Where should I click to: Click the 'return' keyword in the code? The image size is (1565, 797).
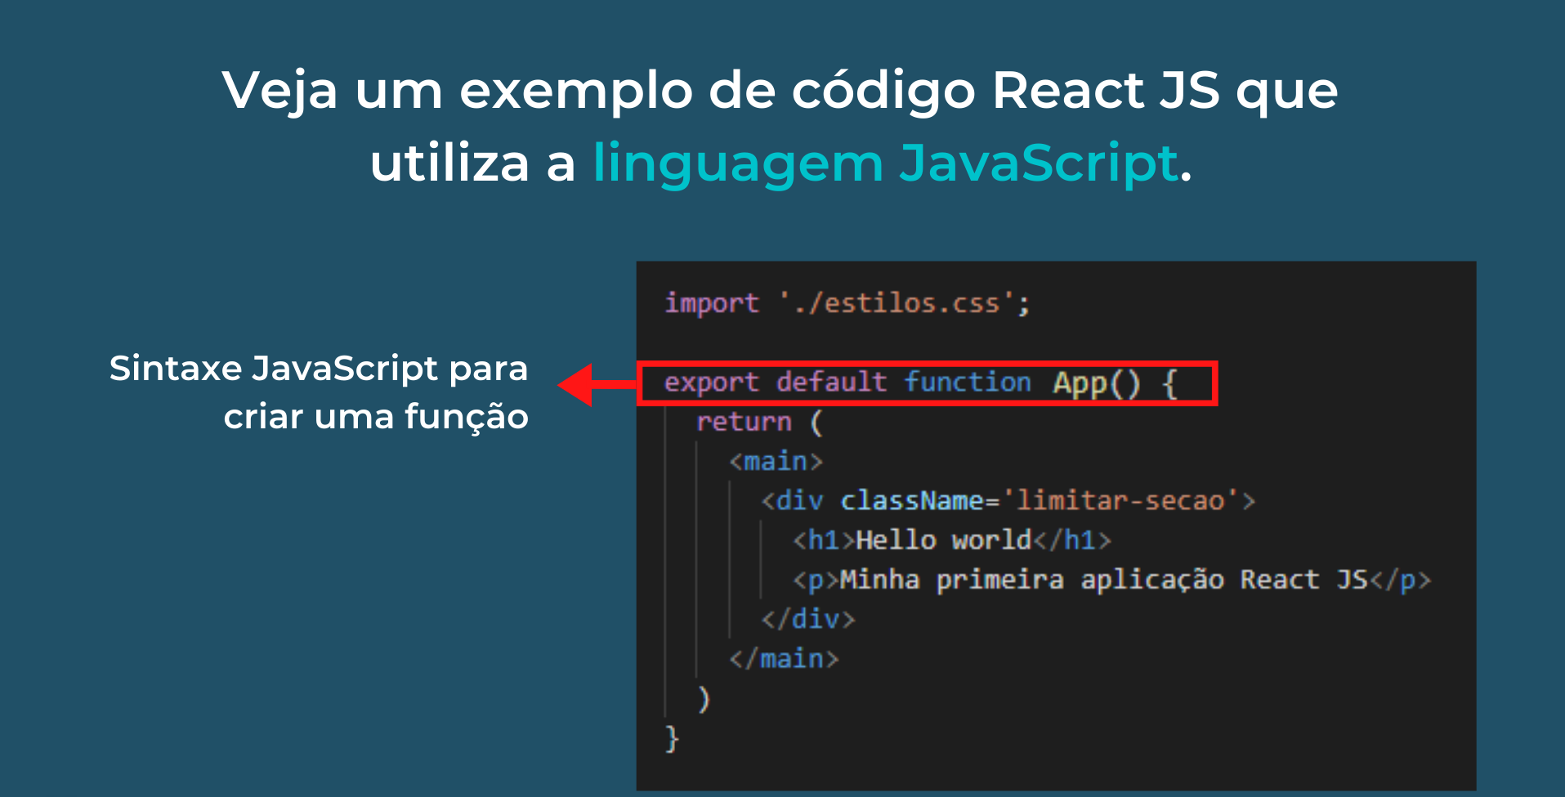coord(744,422)
